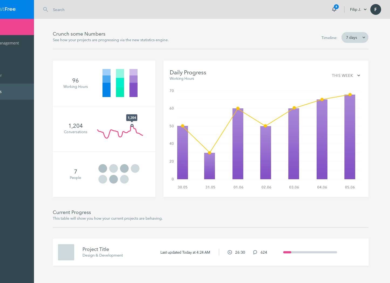Click the clock icon beside 26:30
Viewport: 390px width, 283px height.
click(x=230, y=252)
